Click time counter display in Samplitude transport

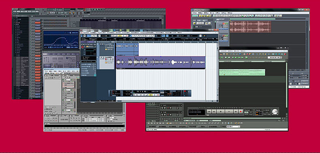click(x=197, y=112)
